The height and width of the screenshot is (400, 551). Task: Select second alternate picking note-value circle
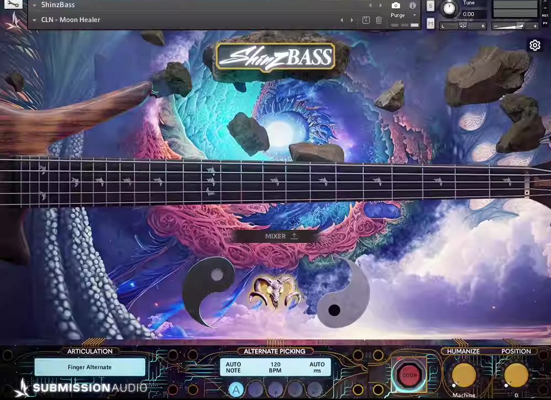tap(256, 390)
